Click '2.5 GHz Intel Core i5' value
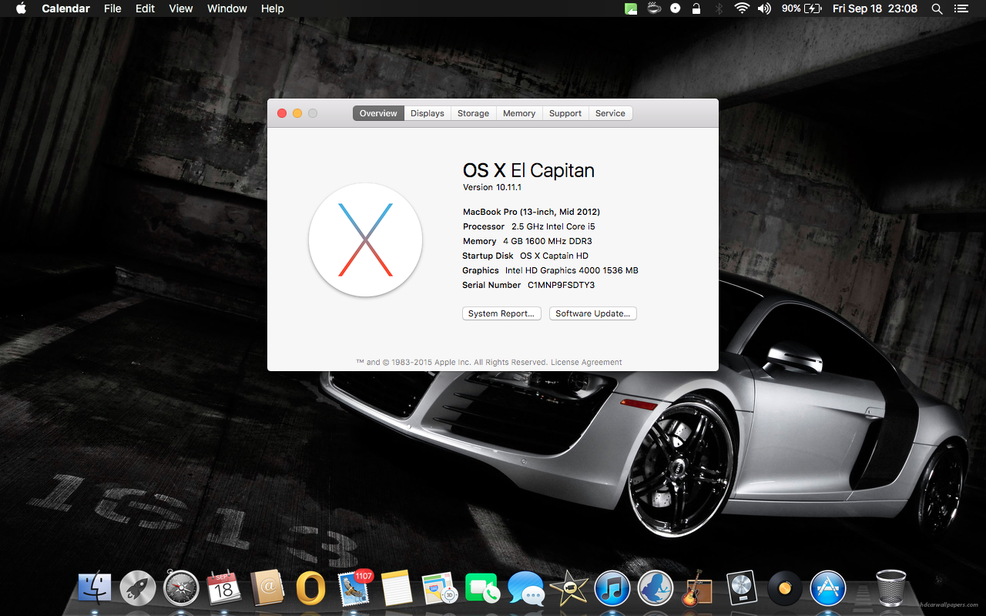 553,226
